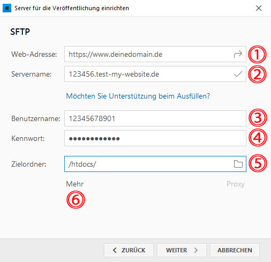Close the server setup dialog
This screenshot has height=262, width=271.
[x=259, y=8]
